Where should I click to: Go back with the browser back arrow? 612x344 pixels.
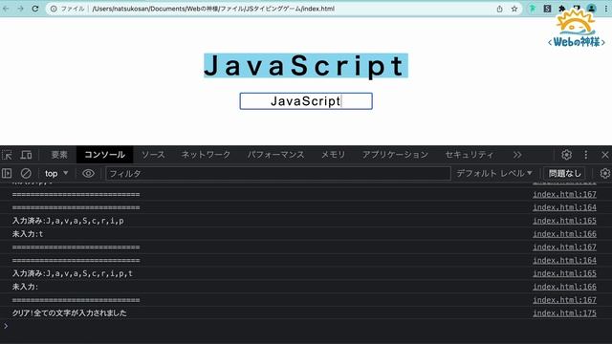6,9
